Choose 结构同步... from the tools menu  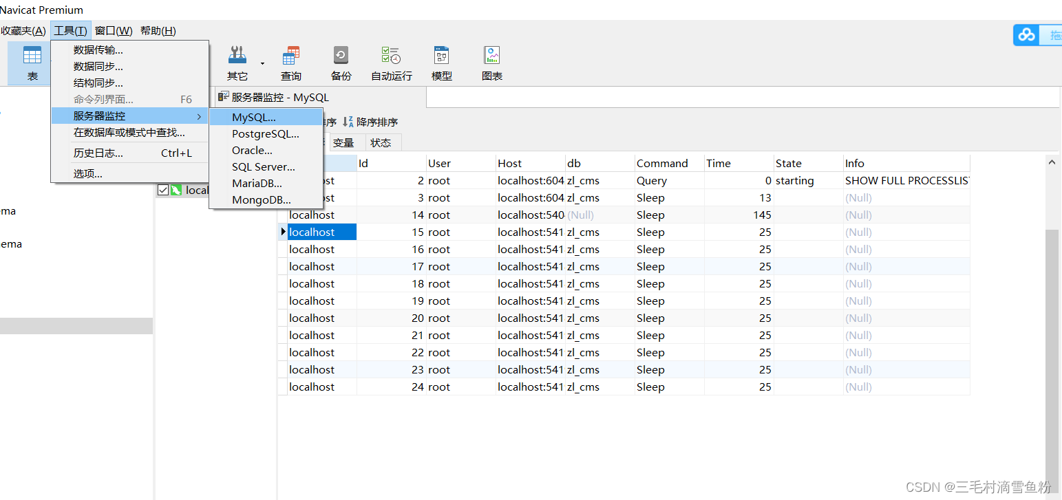pyautogui.click(x=130, y=83)
